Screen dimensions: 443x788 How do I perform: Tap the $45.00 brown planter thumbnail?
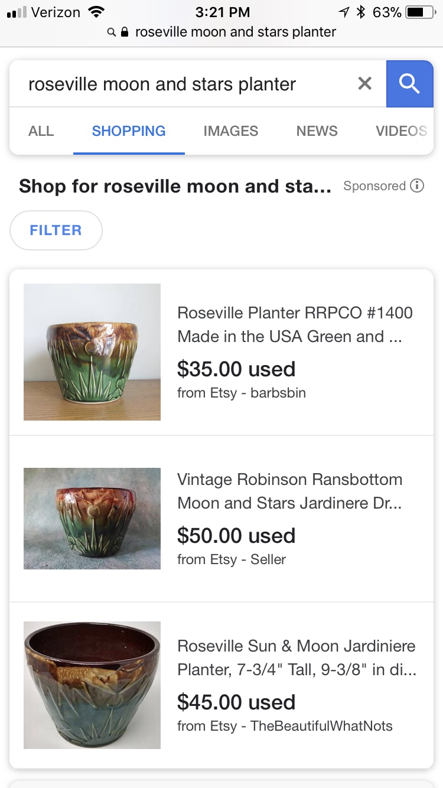click(92, 685)
